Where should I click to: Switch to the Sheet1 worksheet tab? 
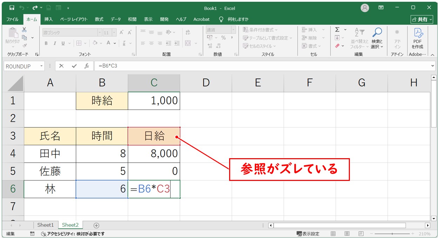click(46, 225)
